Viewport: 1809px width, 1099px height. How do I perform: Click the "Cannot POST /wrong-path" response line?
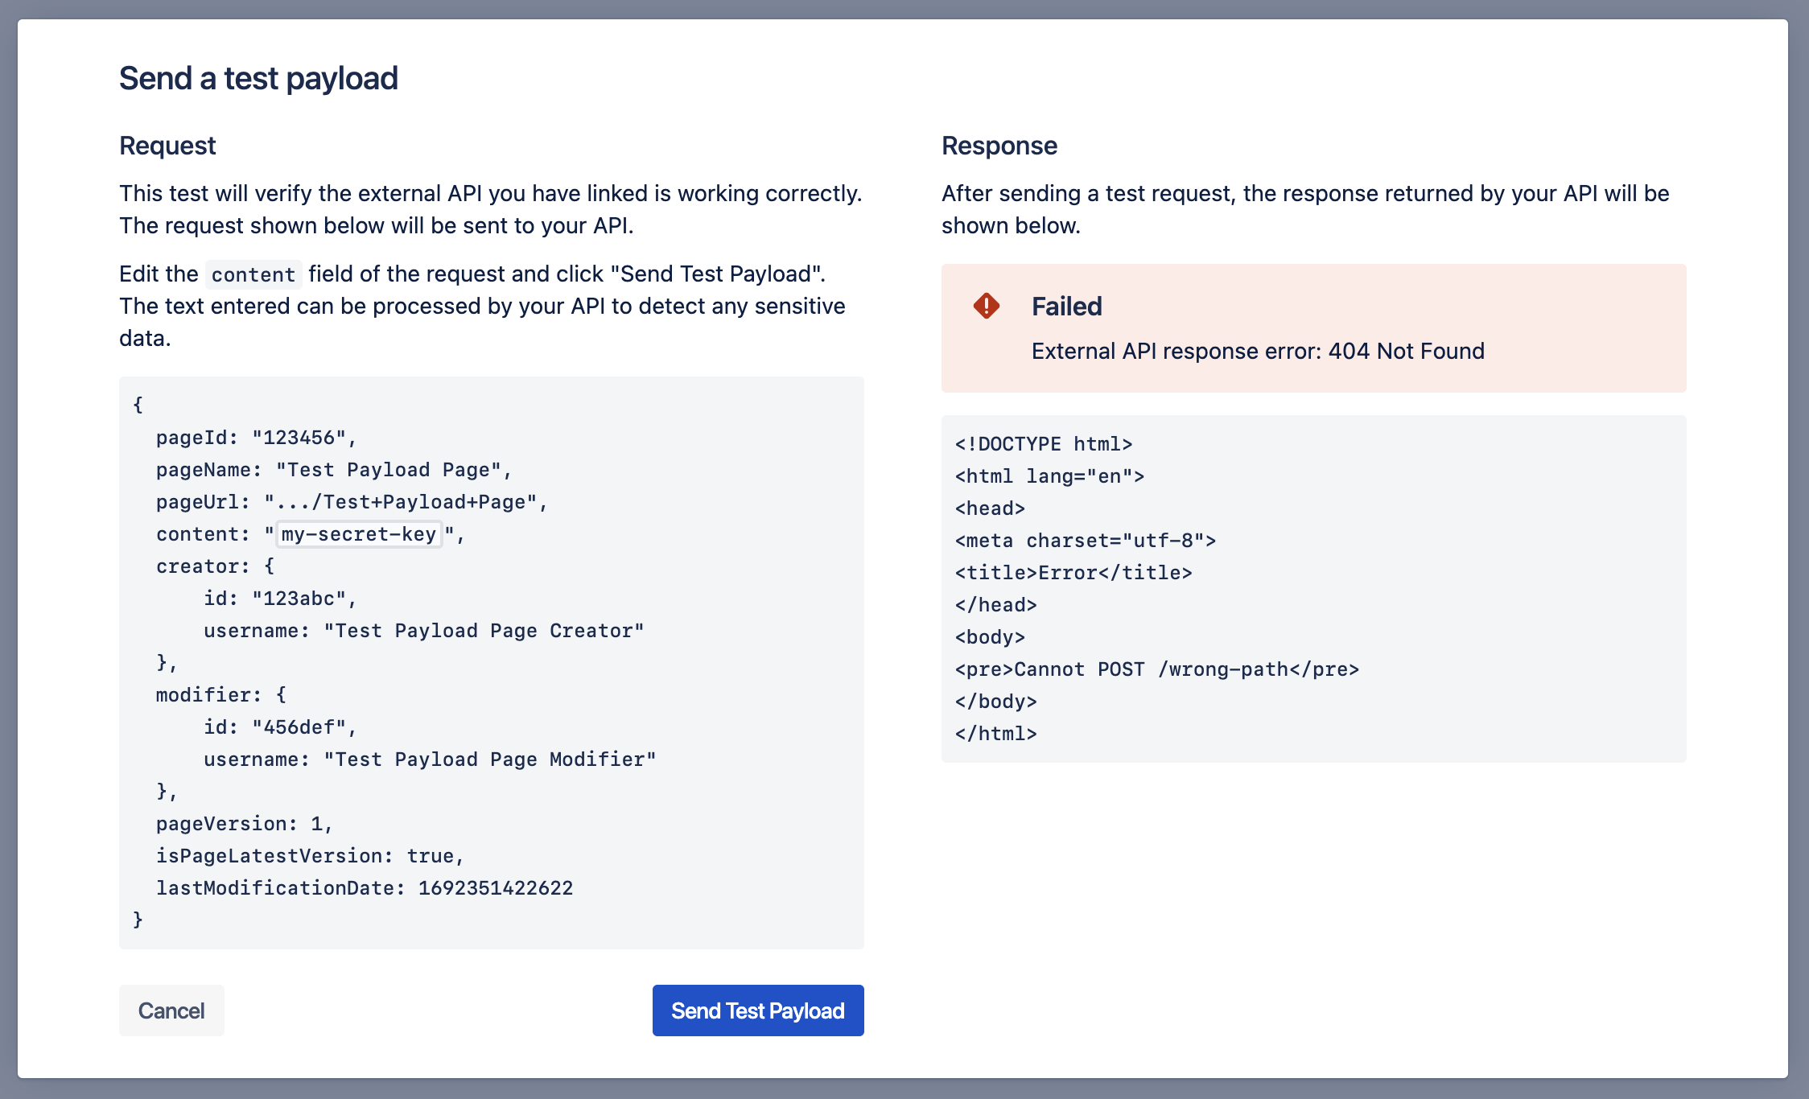1156,669
